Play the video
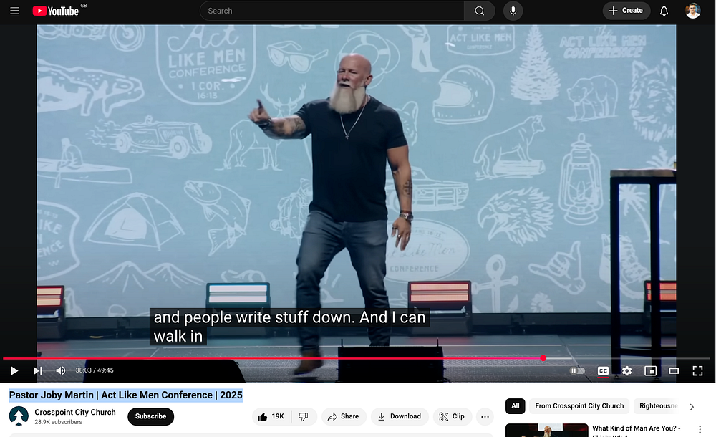This screenshot has width=716, height=437. (x=14, y=370)
